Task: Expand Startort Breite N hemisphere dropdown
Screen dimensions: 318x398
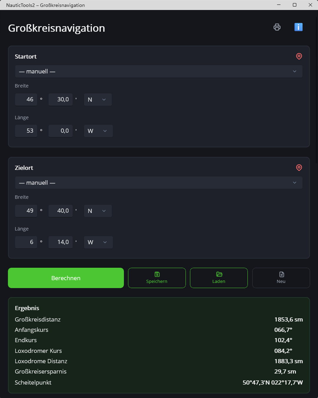Action: [x=98, y=100]
